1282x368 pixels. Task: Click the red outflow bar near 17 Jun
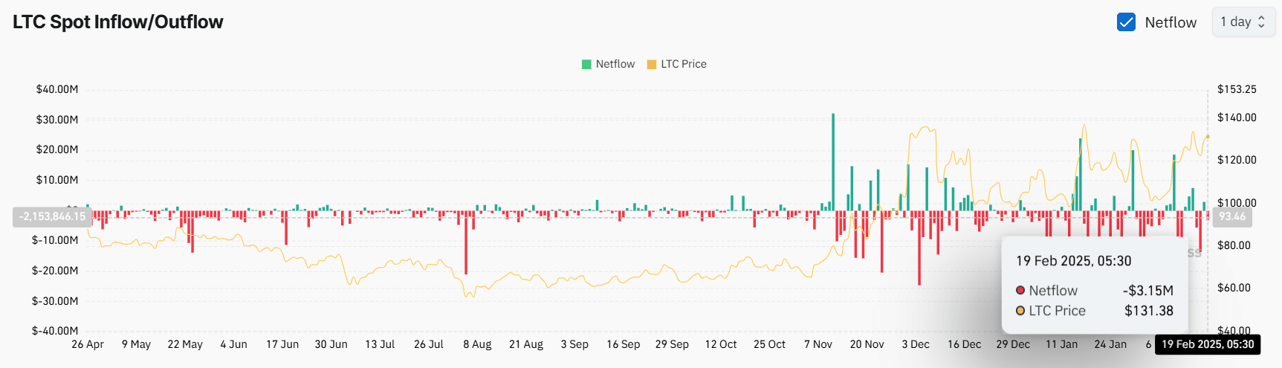pos(286,229)
